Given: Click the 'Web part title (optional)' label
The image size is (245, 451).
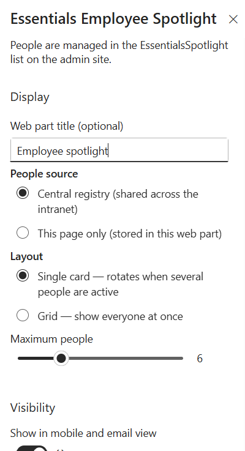Looking at the screenshot, I should pyautogui.click(x=67, y=126).
